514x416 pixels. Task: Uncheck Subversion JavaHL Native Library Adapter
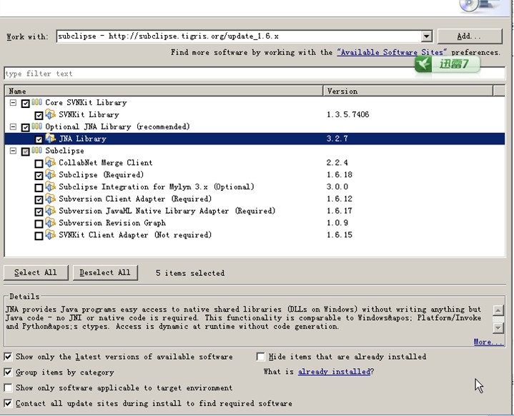39,212
